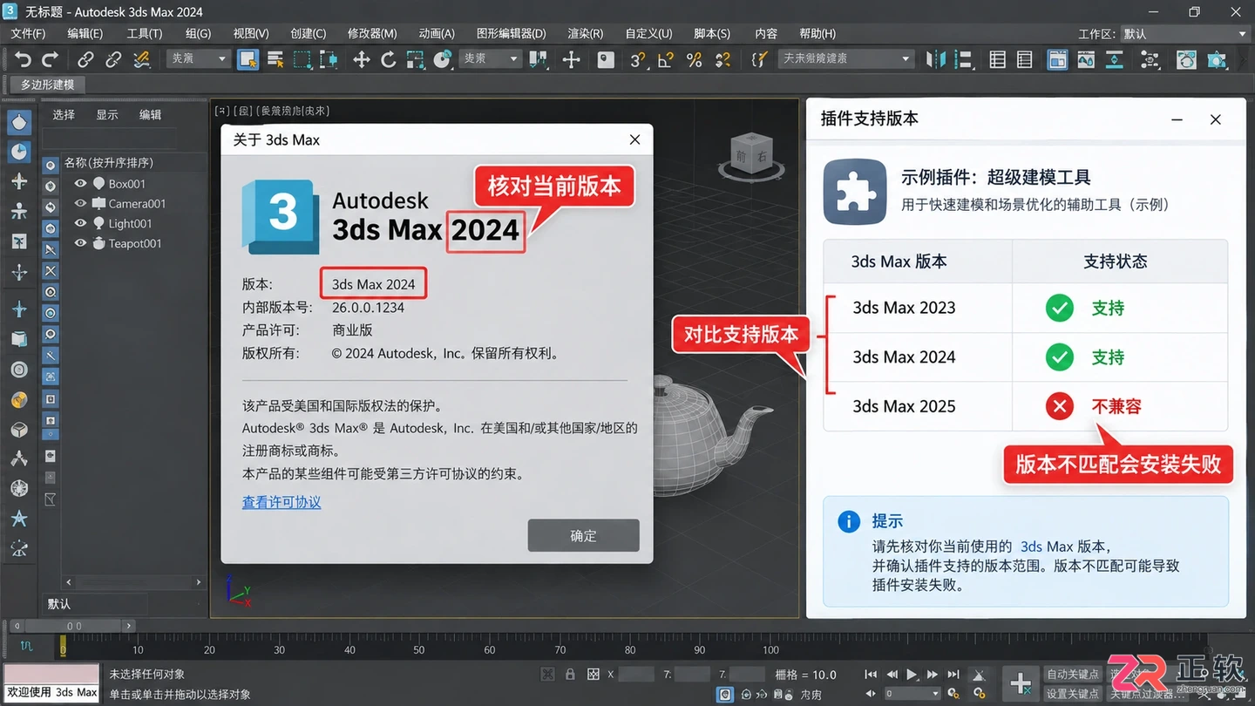Click the Mirror tool icon
Screen dimensions: 1255x706
click(x=936, y=59)
